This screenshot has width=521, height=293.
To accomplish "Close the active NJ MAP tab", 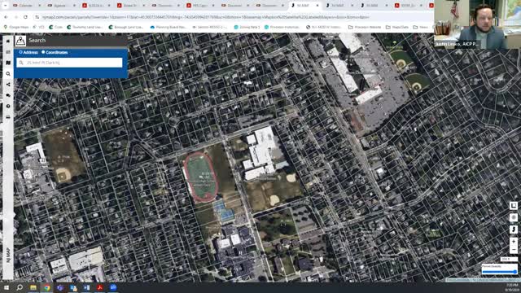I will tap(317, 6).
